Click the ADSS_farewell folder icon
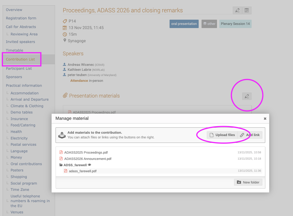The image size is (293, 216). coord(61,165)
